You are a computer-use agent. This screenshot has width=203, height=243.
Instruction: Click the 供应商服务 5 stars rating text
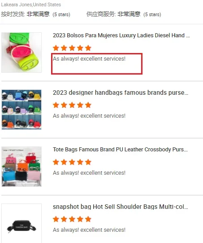(x=152, y=14)
